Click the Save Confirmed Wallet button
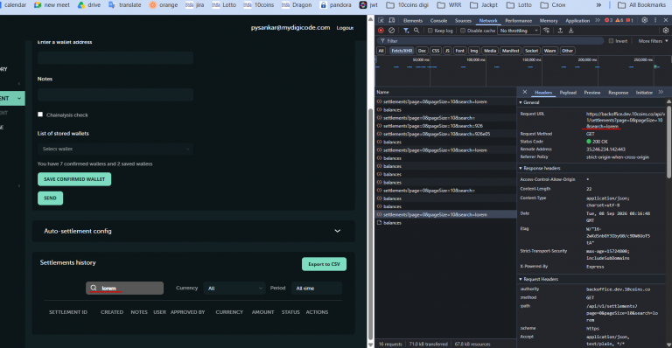Screen dimensions: 672x348 (74, 179)
